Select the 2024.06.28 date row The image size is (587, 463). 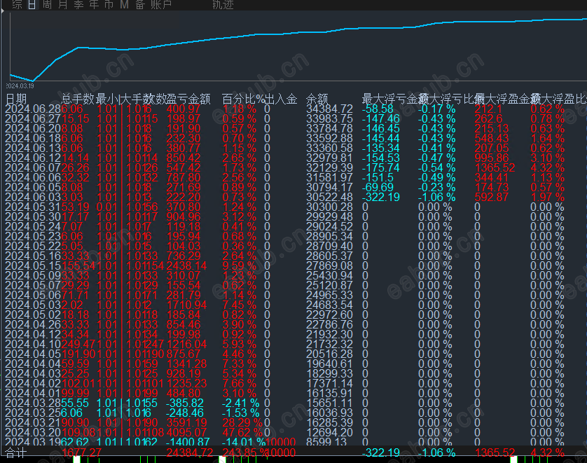click(33, 109)
